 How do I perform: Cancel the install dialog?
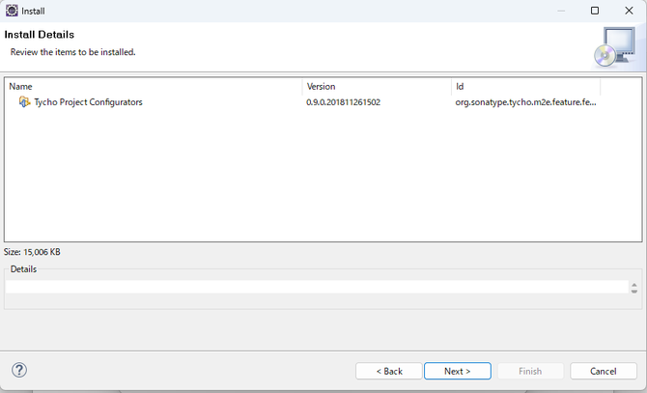coord(603,371)
